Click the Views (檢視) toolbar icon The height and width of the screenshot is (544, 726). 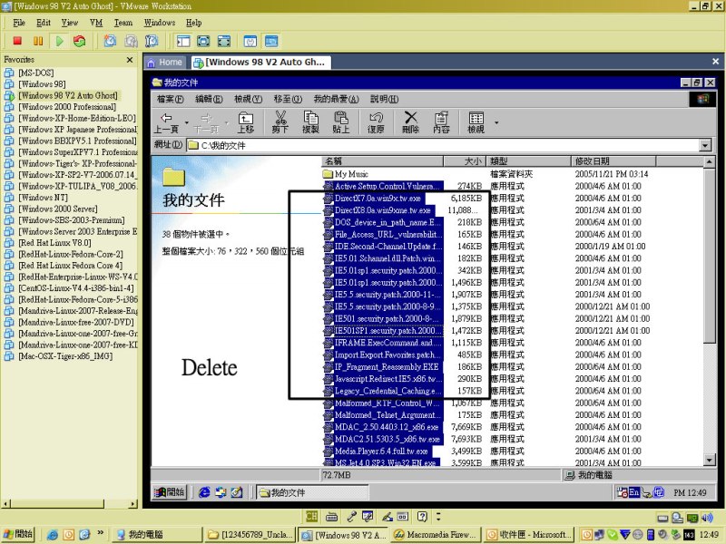[476, 122]
